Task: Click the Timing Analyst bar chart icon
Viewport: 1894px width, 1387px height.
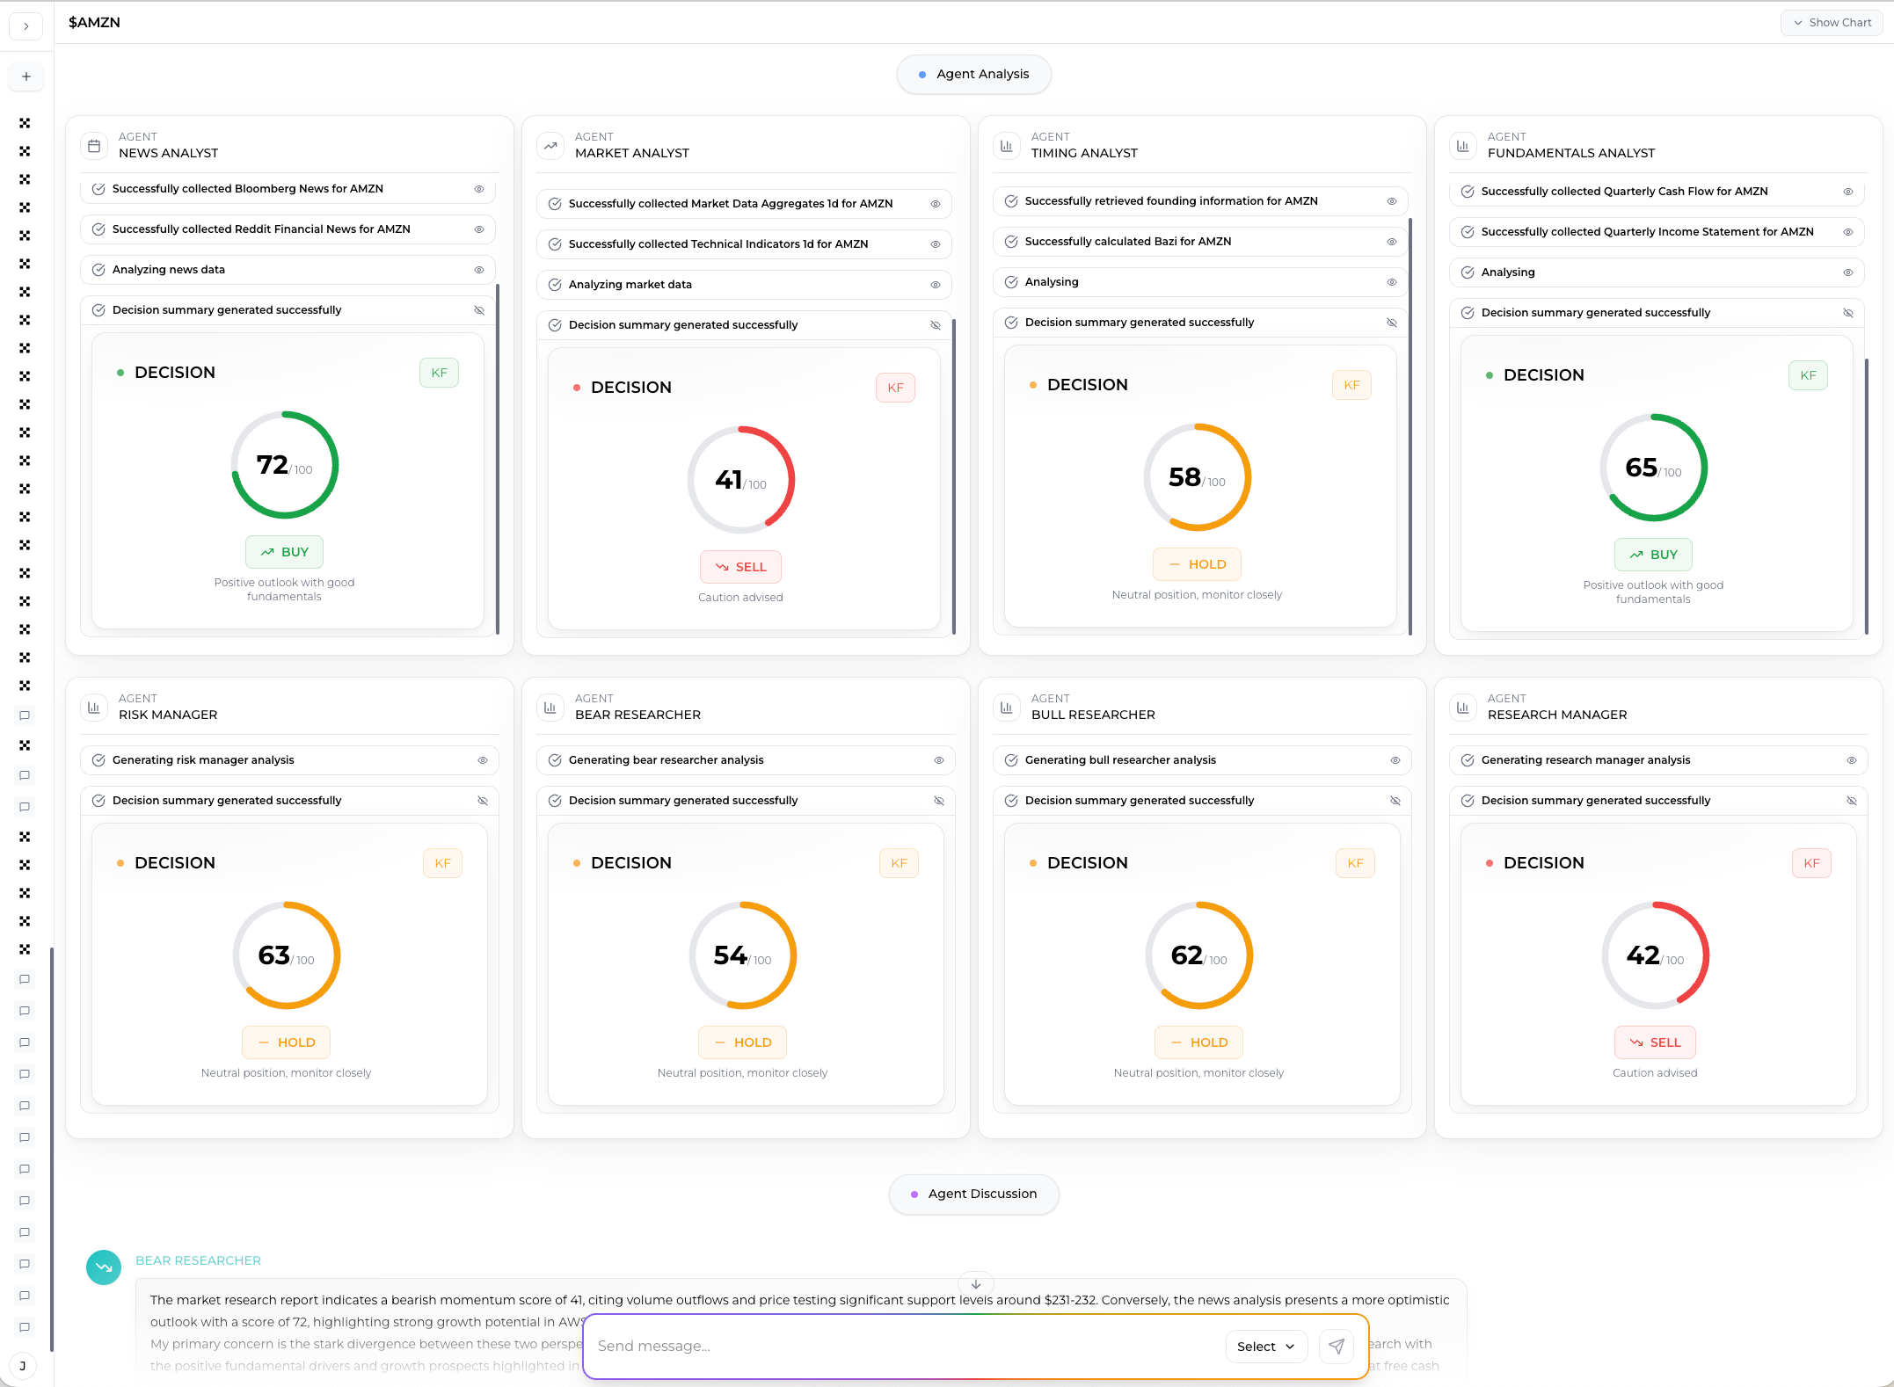Action: (x=1007, y=145)
